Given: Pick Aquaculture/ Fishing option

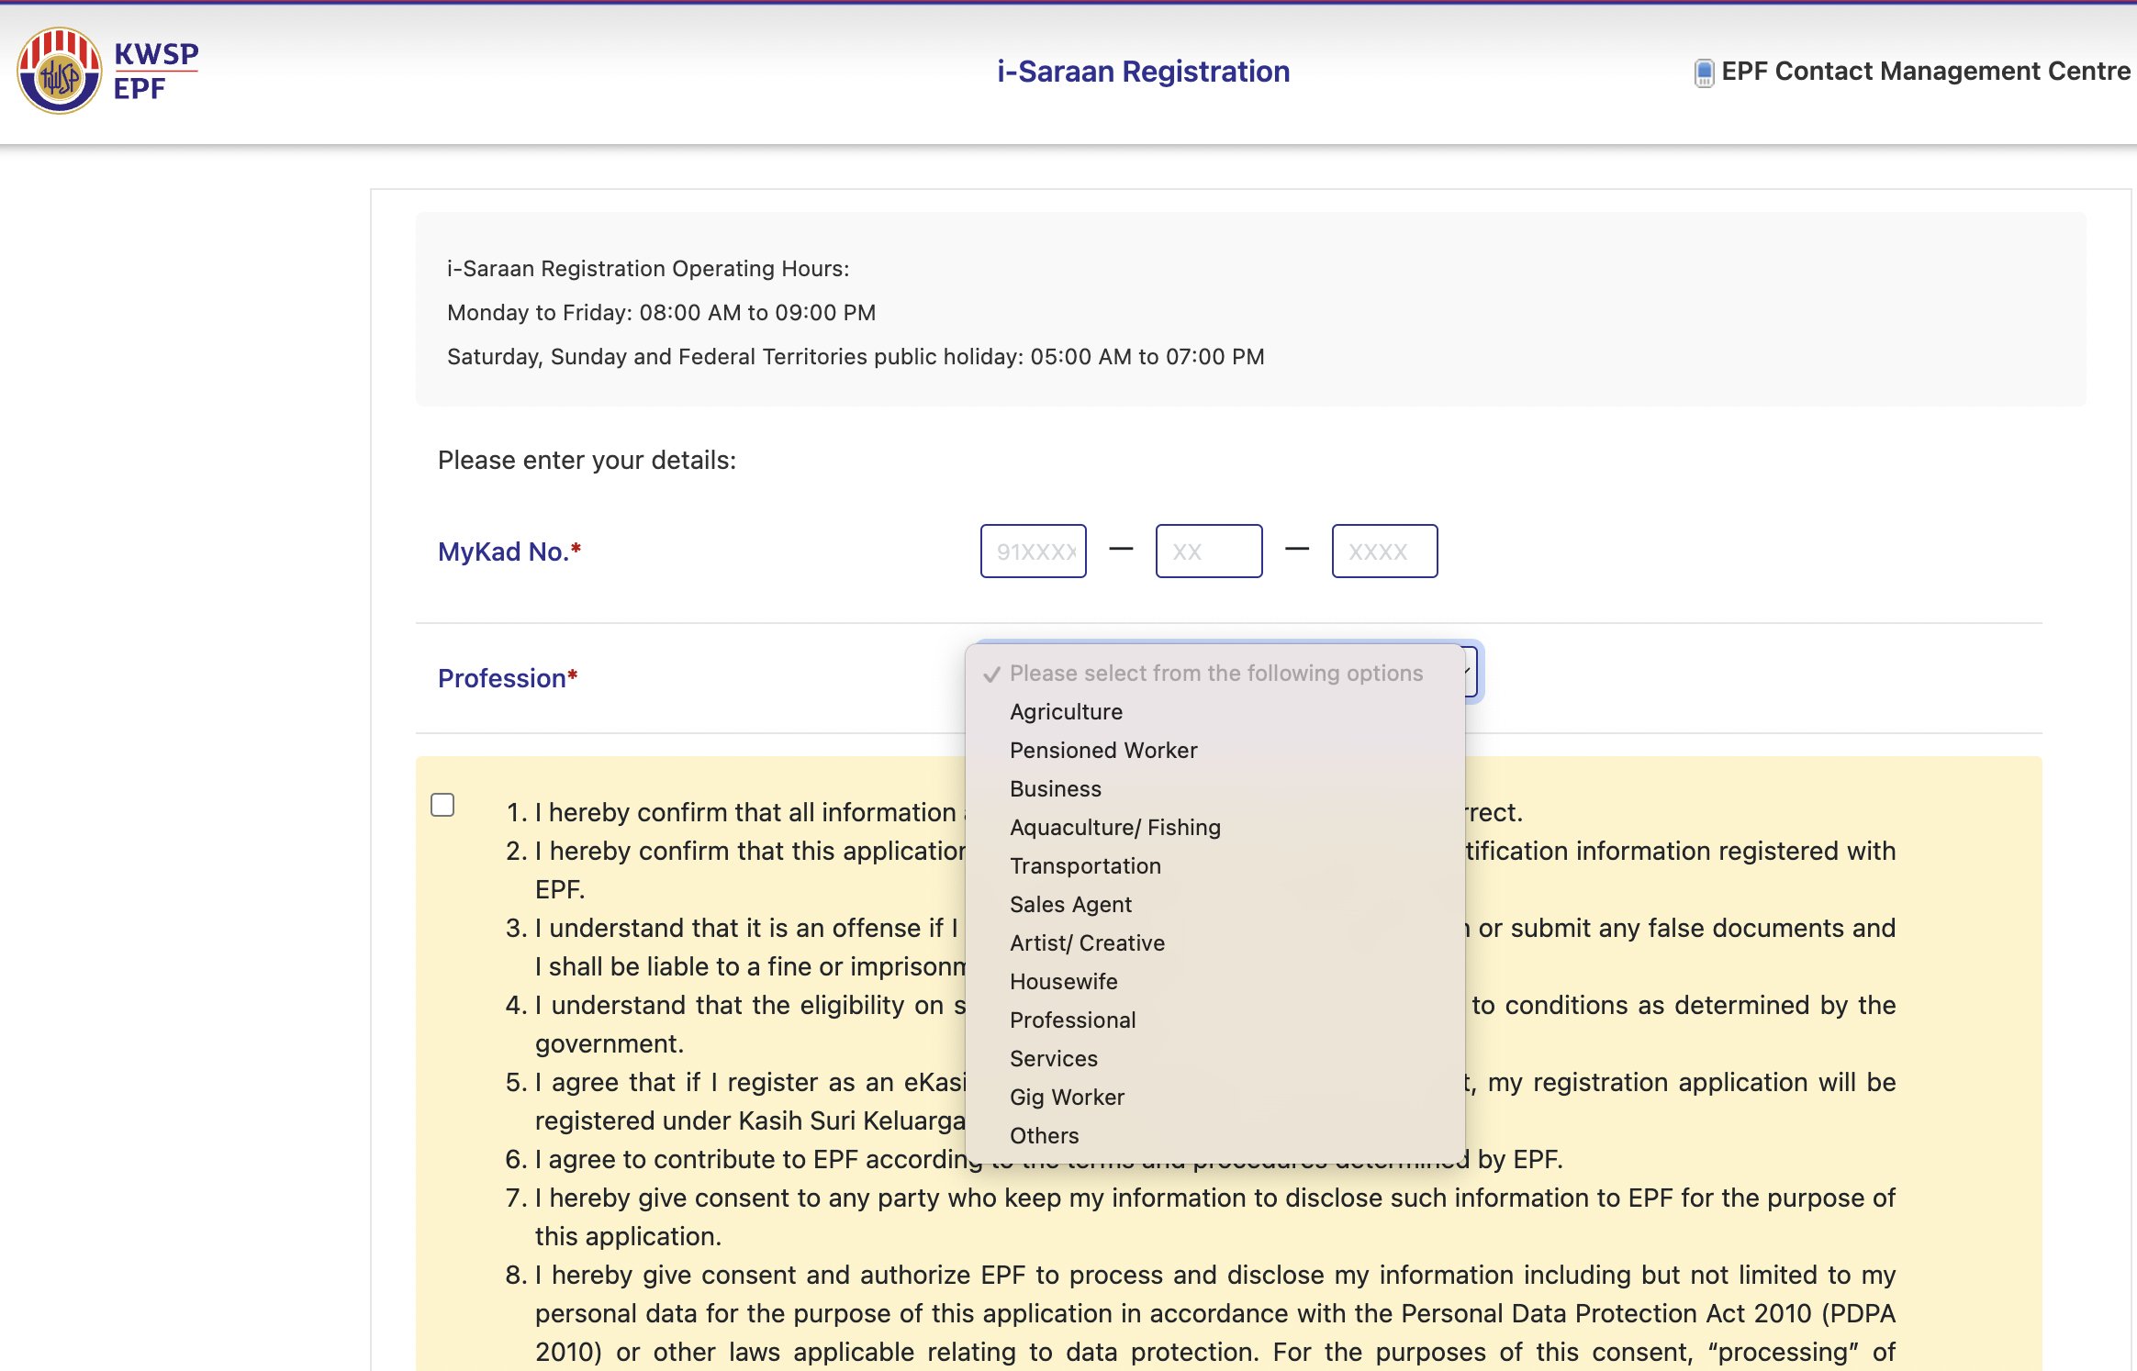Looking at the screenshot, I should [x=1114, y=828].
